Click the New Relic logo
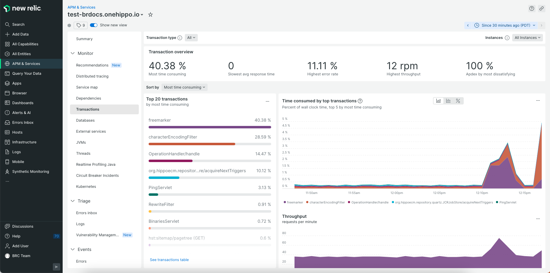550x273 pixels. click(x=22, y=8)
